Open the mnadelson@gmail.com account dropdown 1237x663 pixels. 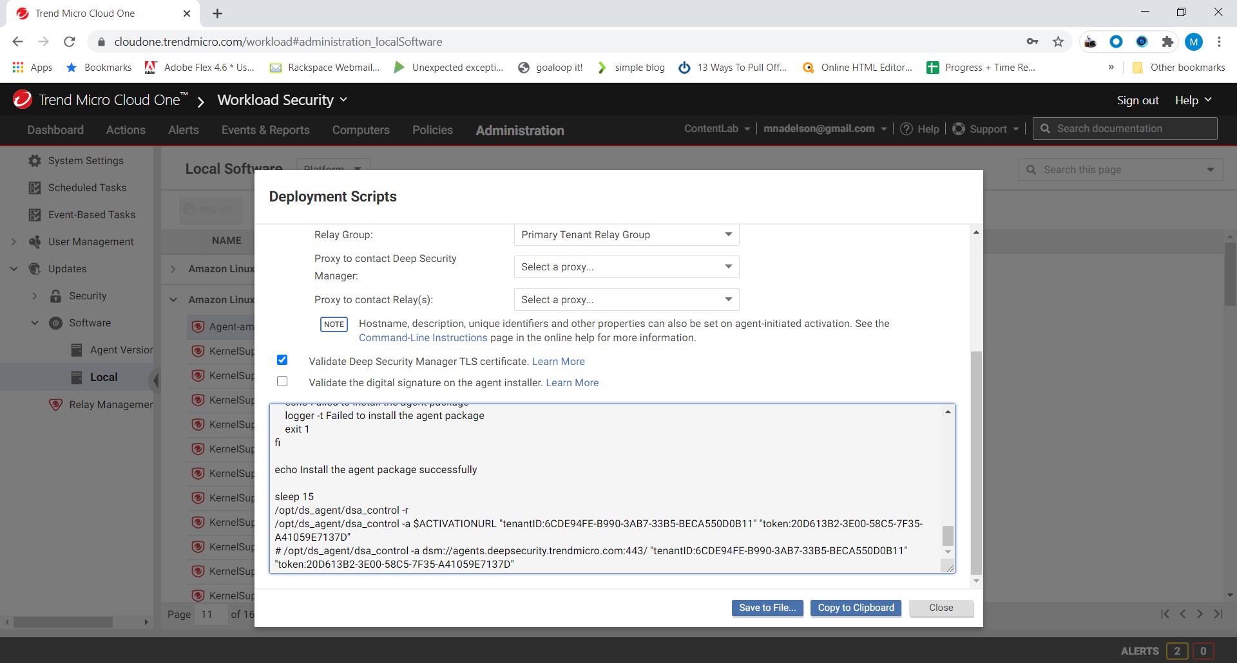pyautogui.click(x=825, y=129)
